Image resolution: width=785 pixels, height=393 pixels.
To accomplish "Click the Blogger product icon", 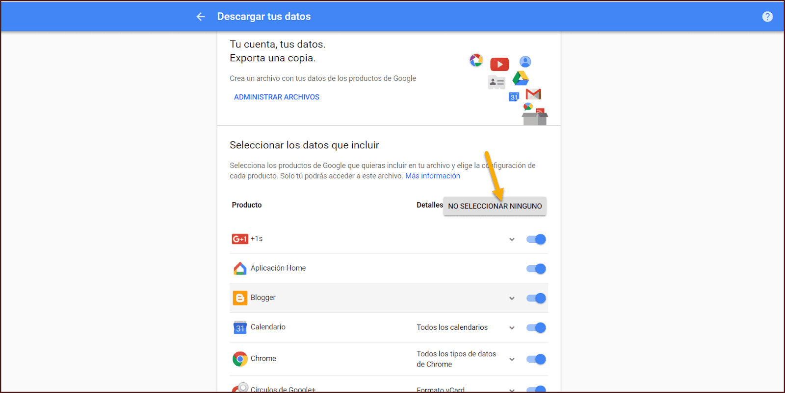I will pos(240,298).
